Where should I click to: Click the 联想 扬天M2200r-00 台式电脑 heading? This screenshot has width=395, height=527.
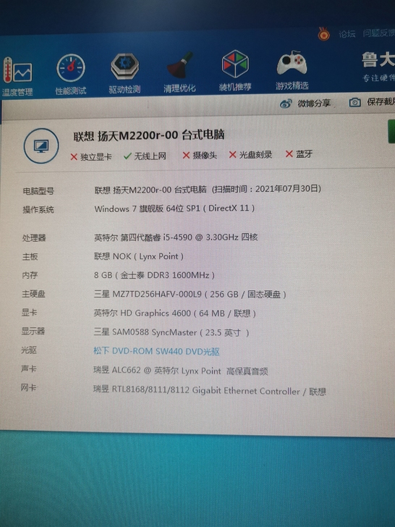(149, 135)
